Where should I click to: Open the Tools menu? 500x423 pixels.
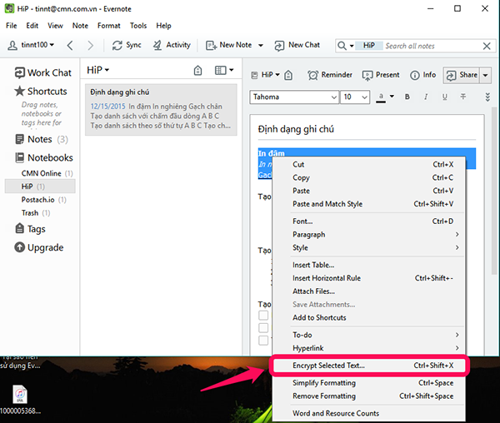138,26
